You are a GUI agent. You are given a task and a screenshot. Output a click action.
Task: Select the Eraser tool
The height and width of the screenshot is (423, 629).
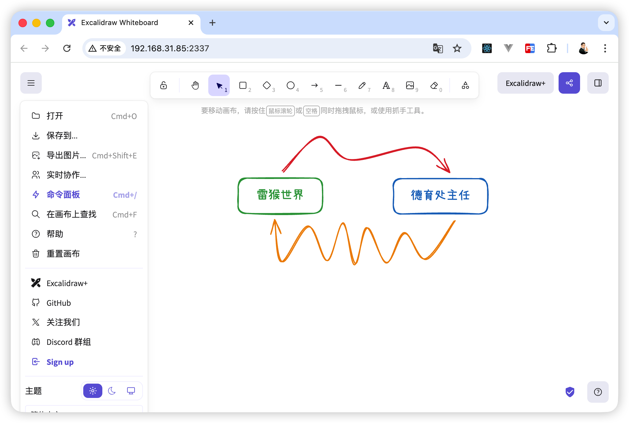(x=434, y=85)
